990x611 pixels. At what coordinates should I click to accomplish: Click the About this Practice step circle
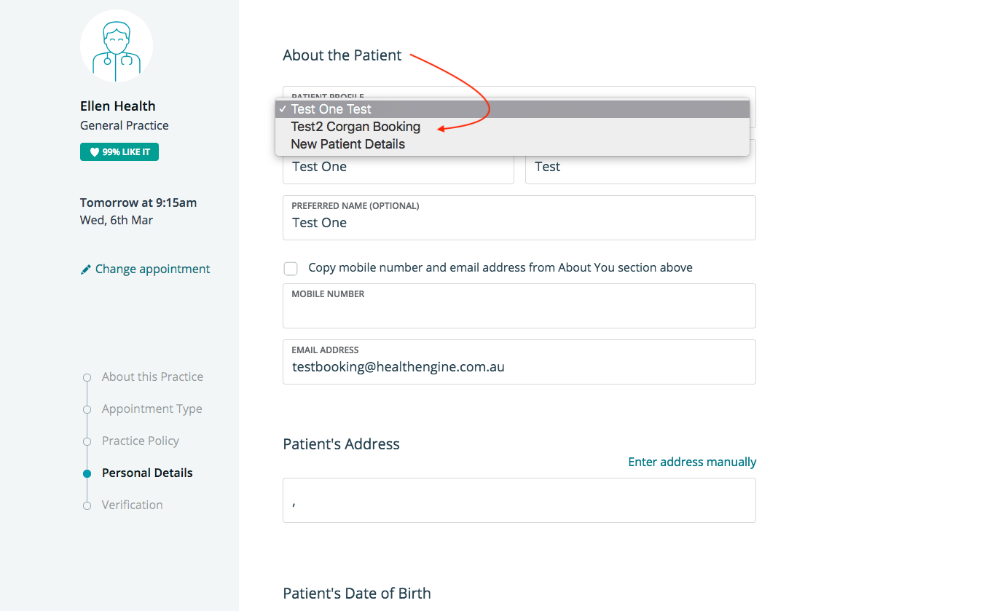(x=87, y=377)
